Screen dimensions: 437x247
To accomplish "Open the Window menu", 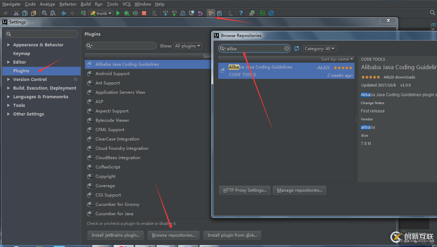I will [143, 4].
